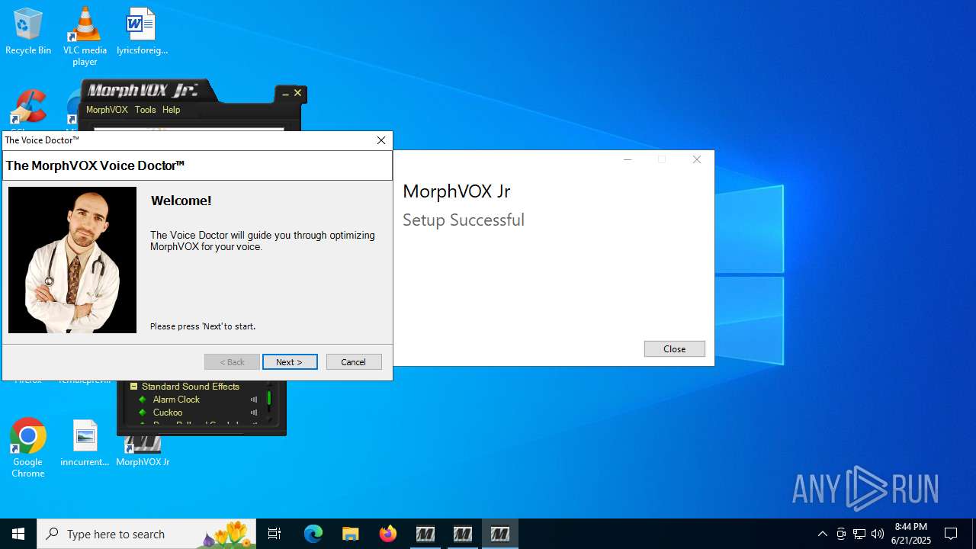976x549 pixels.
Task: Switch to active third MorphVOX taskbar item
Action: (500, 534)
